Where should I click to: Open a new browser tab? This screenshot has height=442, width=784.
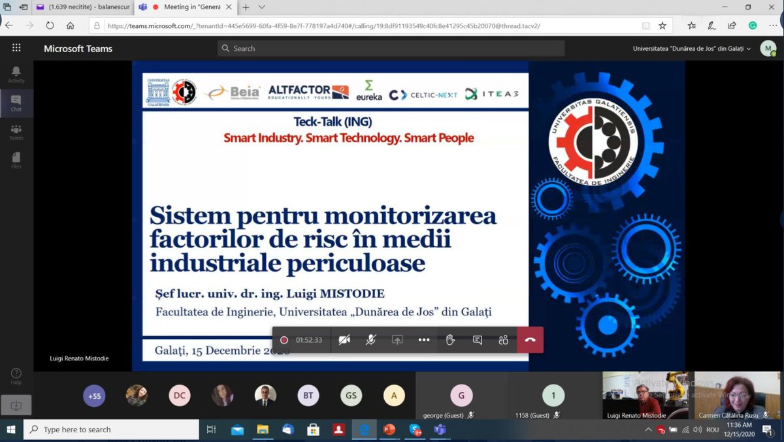[x=246, y=7]
